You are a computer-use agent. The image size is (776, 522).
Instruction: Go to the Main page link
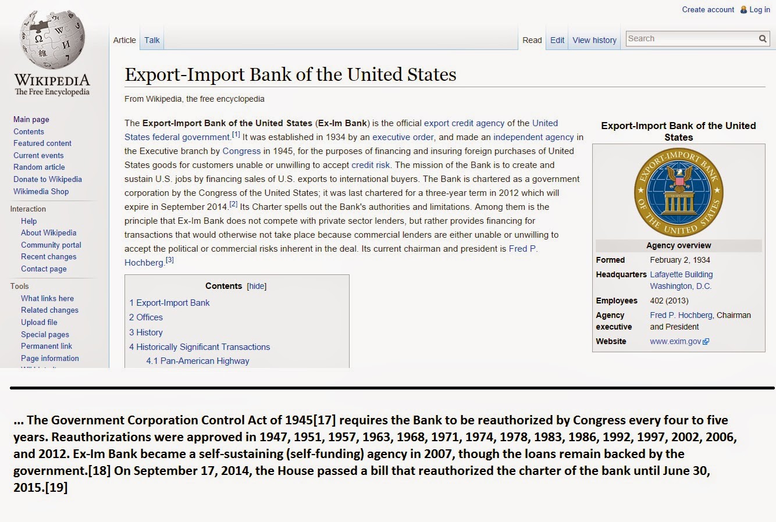(x=31, y=119)
